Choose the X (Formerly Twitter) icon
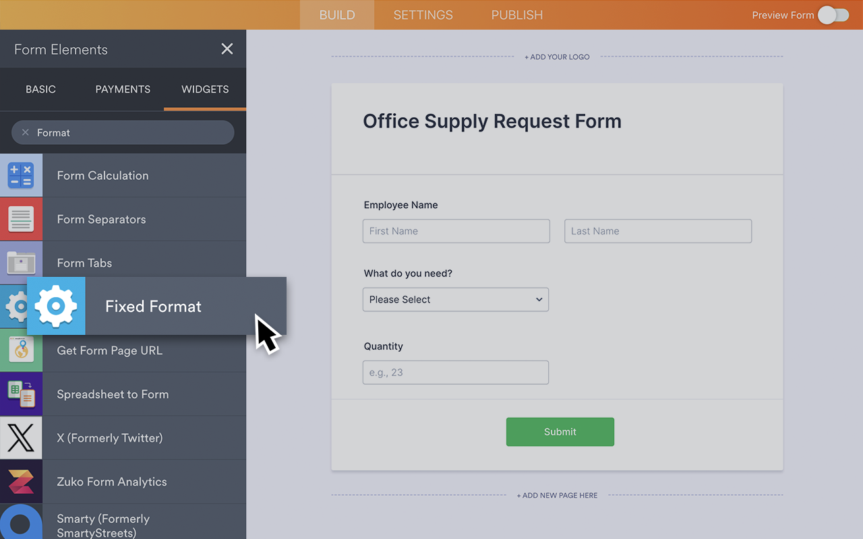 [21, 438]
